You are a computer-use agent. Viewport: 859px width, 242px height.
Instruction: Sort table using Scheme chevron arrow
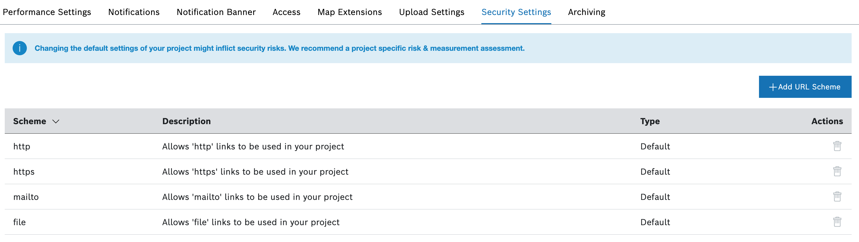pyautogui.click(x=56, y=121)
